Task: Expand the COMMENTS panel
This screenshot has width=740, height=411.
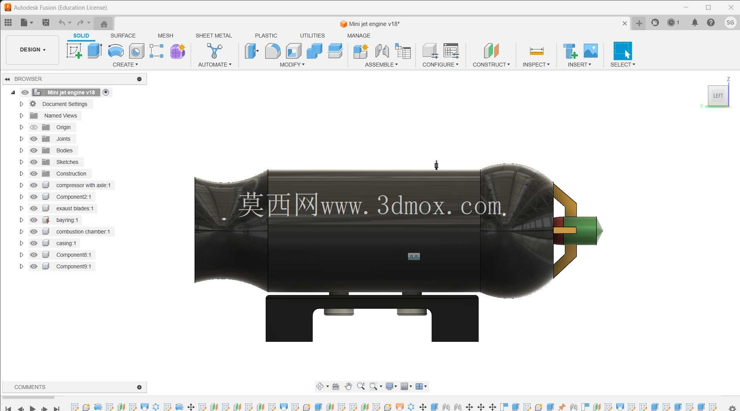Action: [139, 387]
